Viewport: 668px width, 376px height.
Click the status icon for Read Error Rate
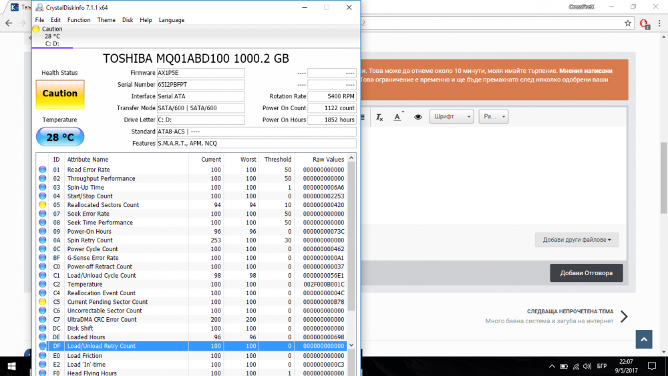43,170
